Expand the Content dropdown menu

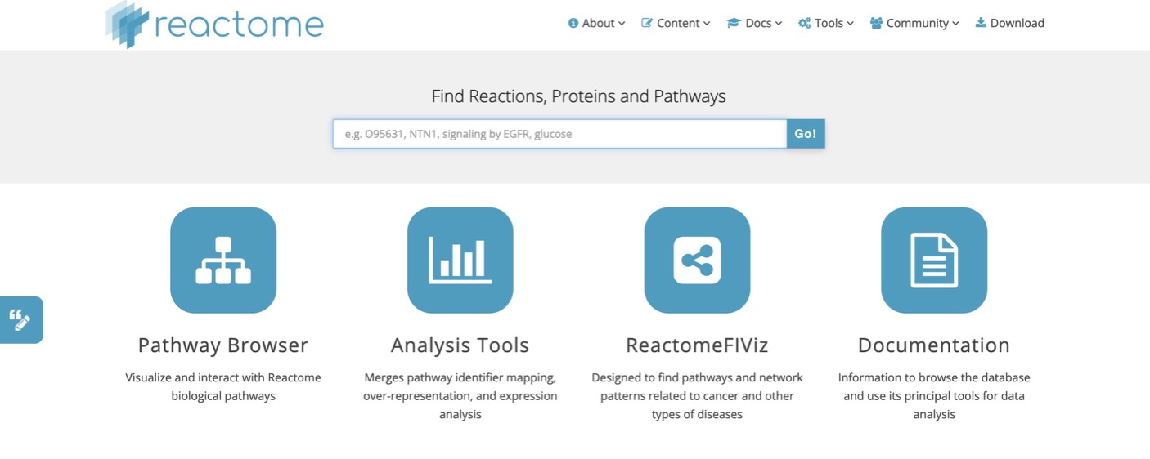click(x=676, y=23)
